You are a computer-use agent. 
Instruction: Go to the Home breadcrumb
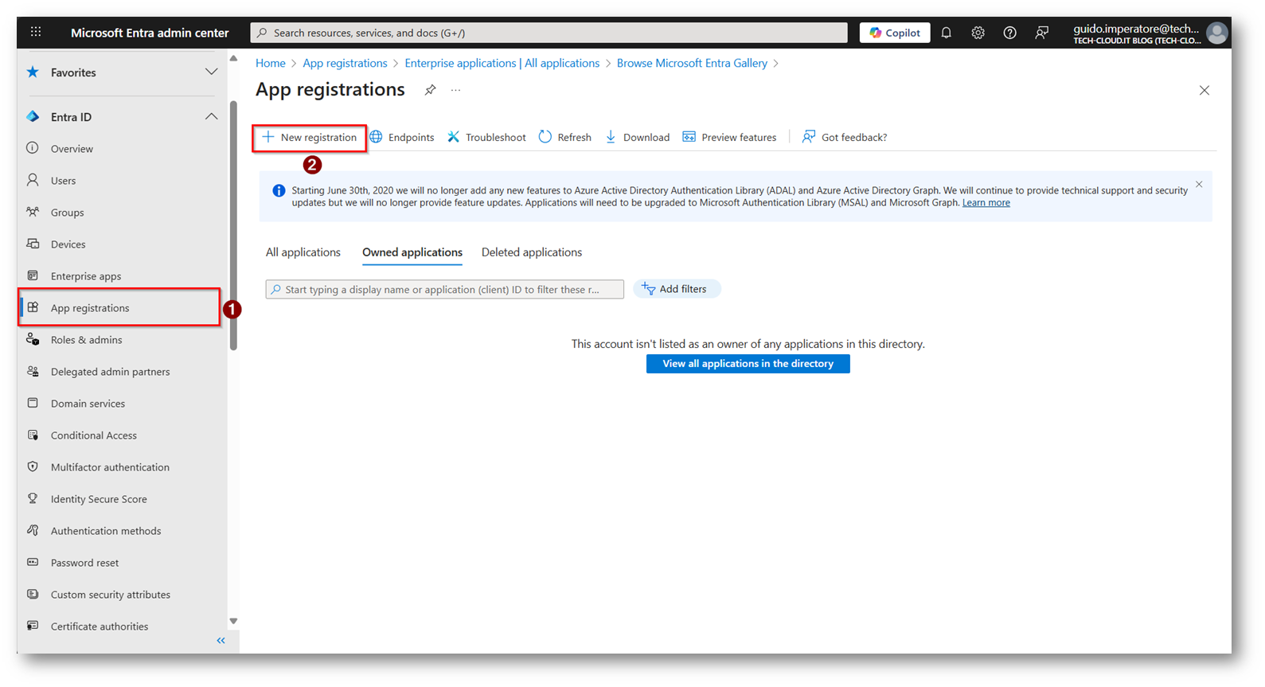[x=271, y=64]
